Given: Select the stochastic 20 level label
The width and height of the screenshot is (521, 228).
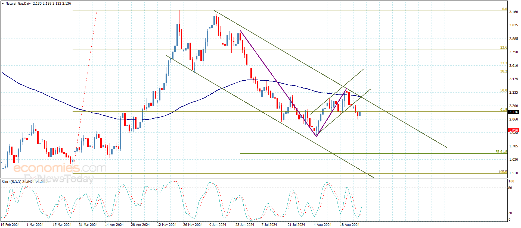Looking at the screenshot, I should pos(510,213).
